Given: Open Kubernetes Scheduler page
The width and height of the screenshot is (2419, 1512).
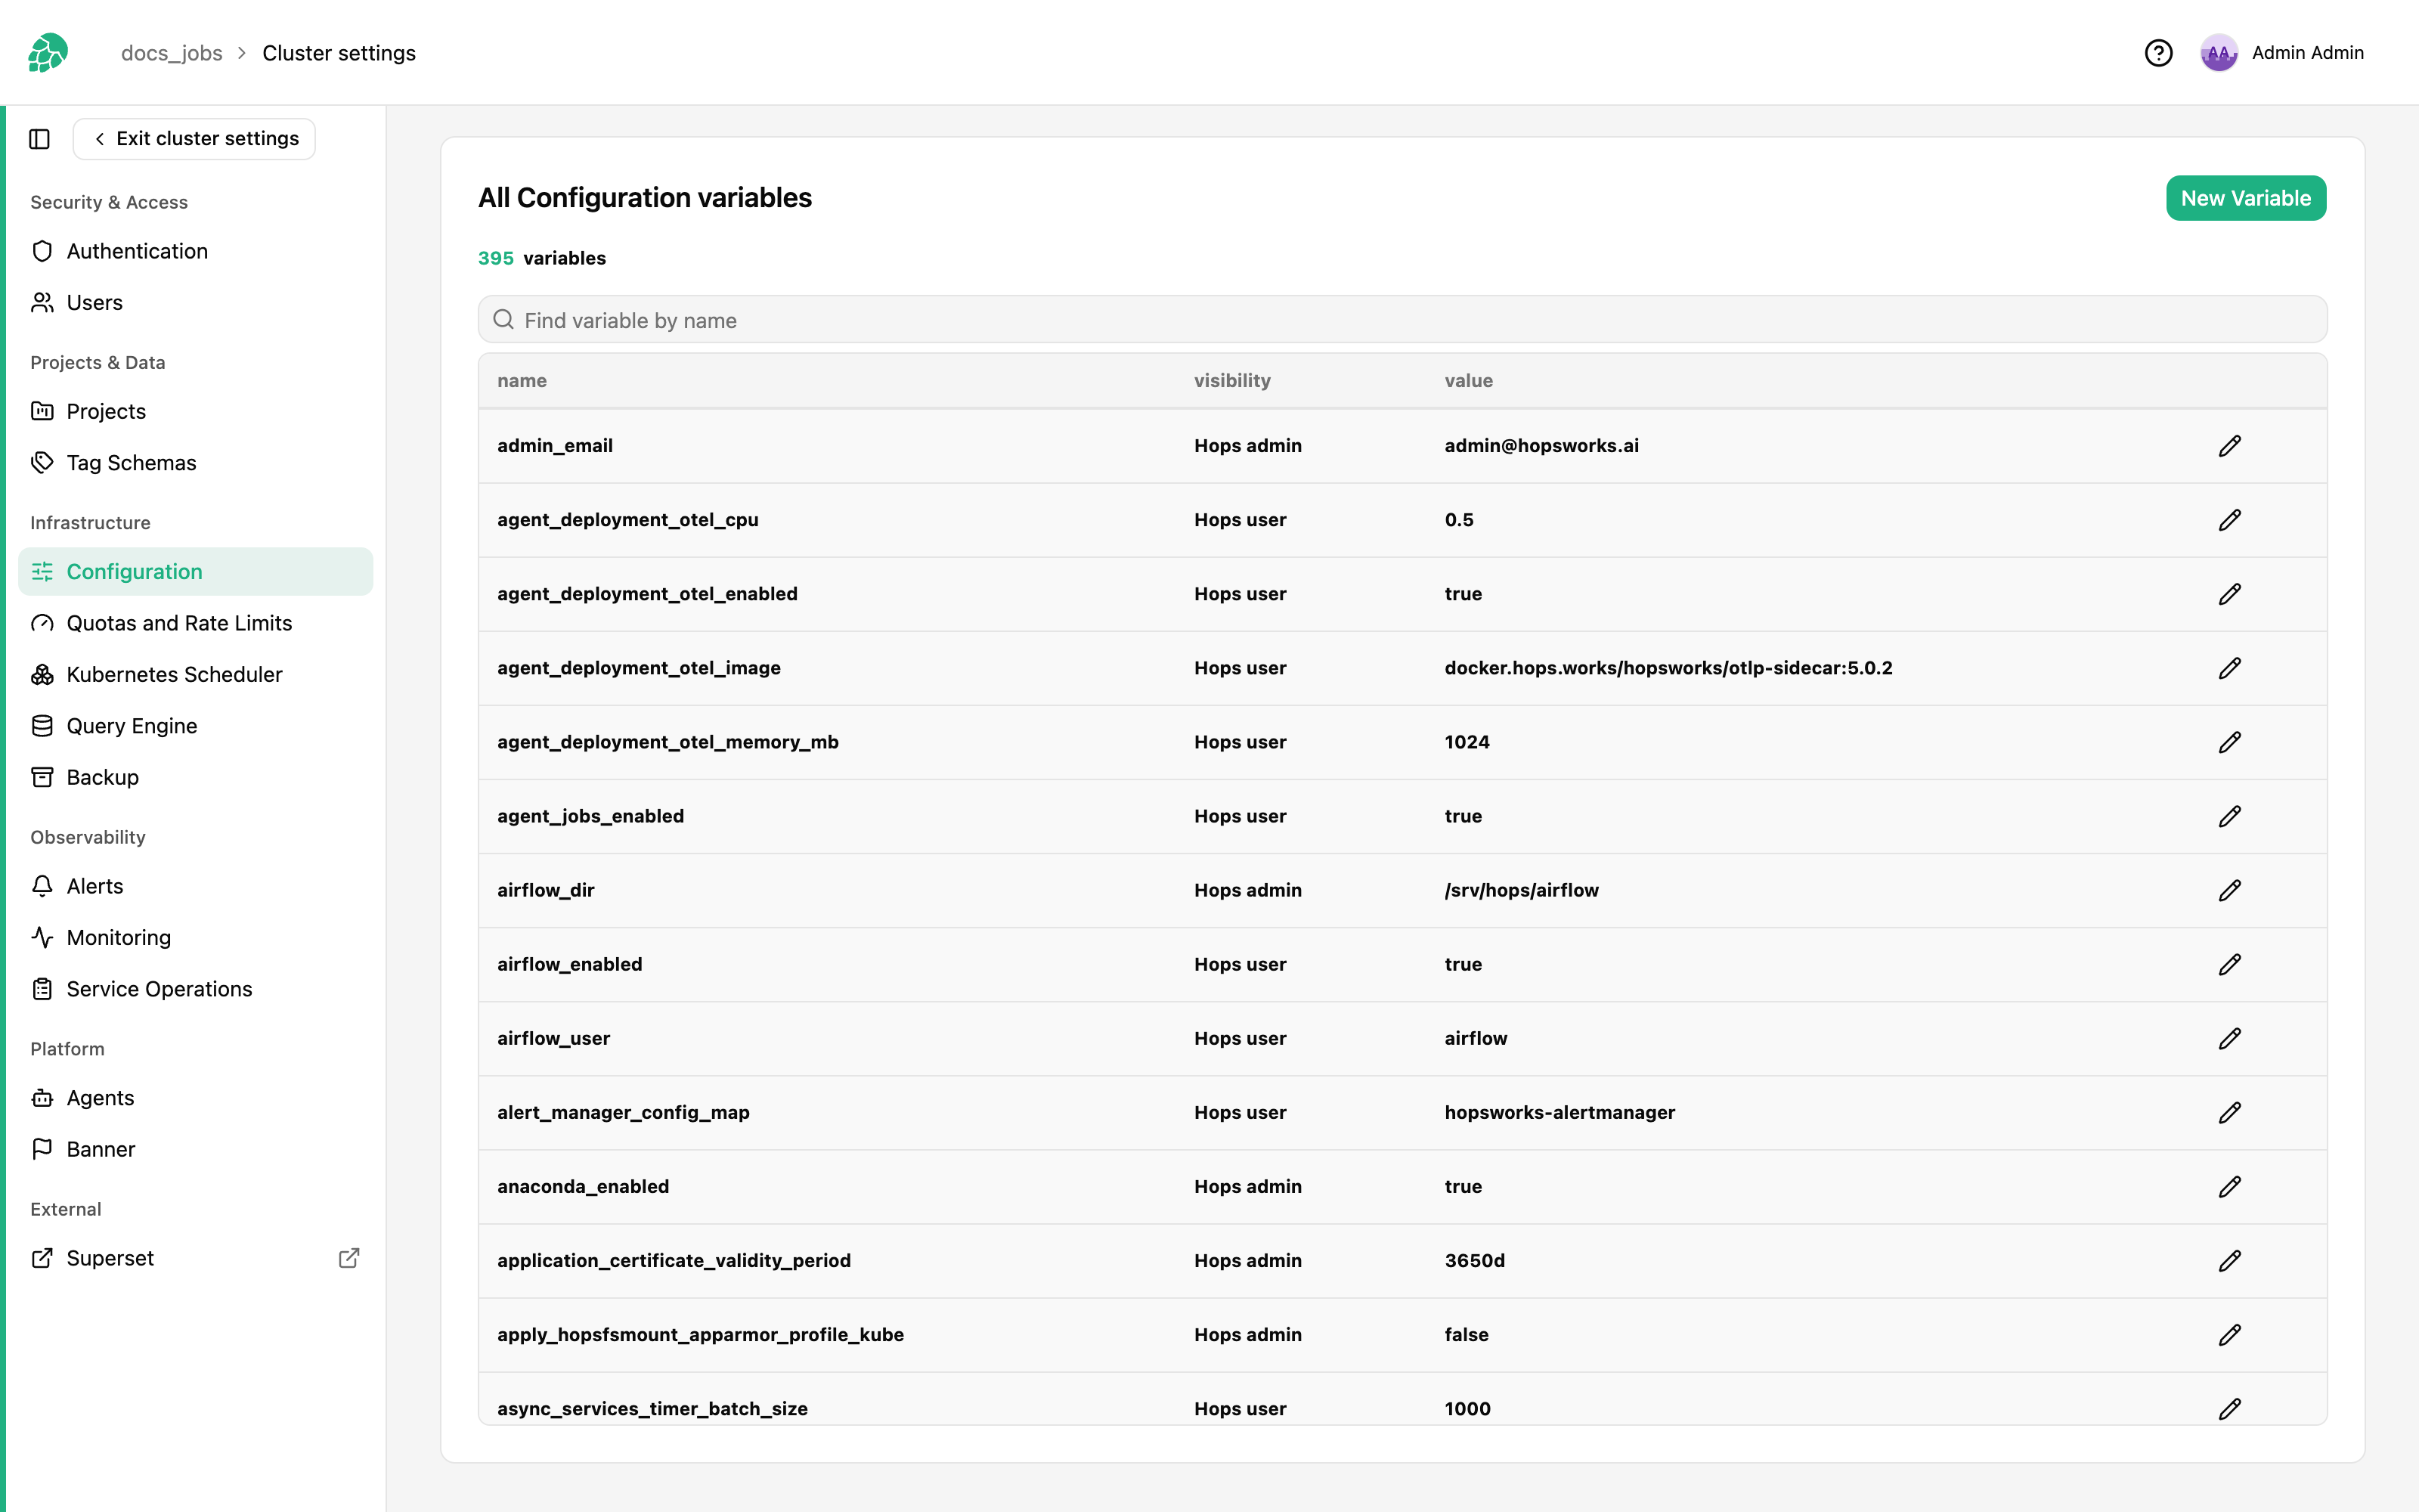Looking at the screenshot, I should point(196,674).
